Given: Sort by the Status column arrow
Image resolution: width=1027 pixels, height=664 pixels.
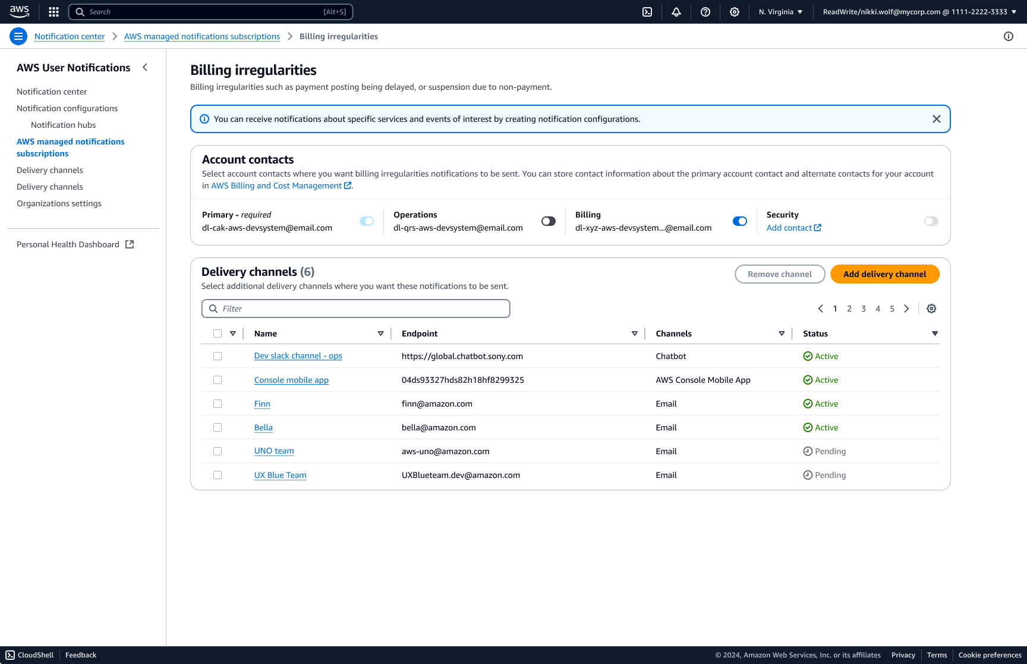Looking at the screenshot, I should click(935, 333).
